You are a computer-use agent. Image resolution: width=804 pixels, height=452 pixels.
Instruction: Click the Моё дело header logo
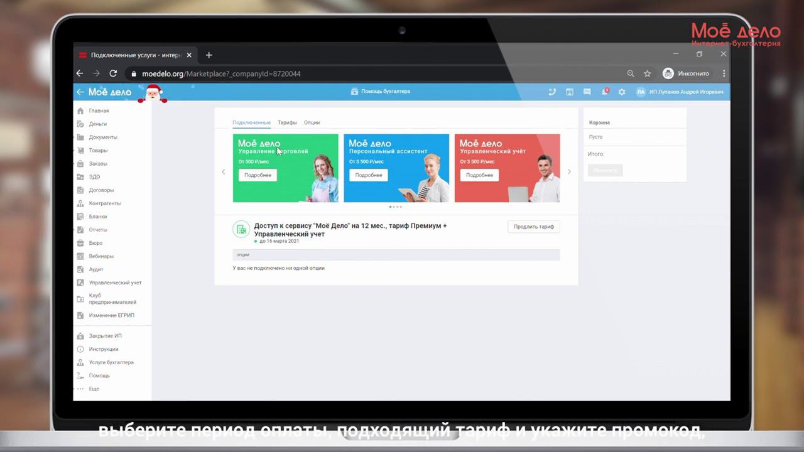(x=110, y=92)
